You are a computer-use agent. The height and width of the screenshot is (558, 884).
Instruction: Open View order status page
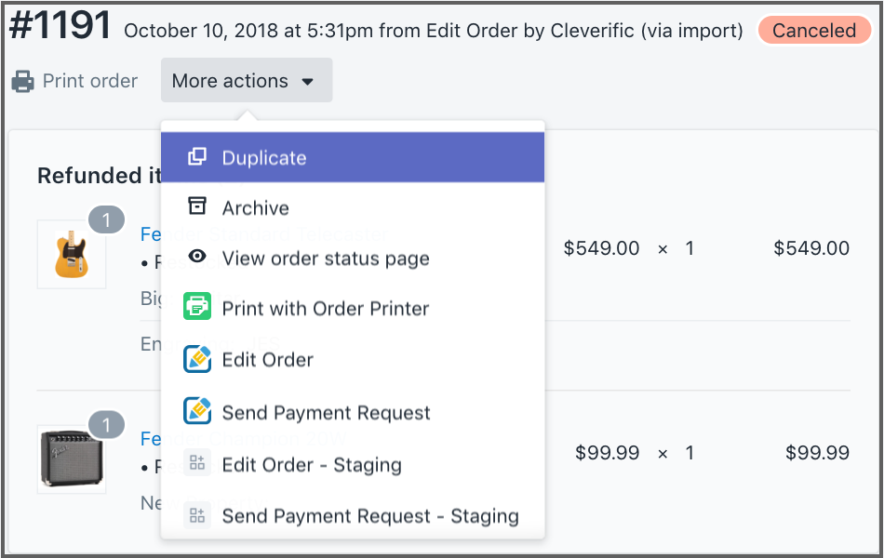tap(326, 259)
